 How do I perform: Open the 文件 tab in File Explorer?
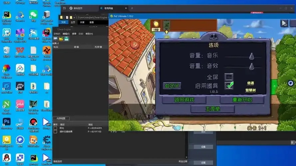pos(63,22)
